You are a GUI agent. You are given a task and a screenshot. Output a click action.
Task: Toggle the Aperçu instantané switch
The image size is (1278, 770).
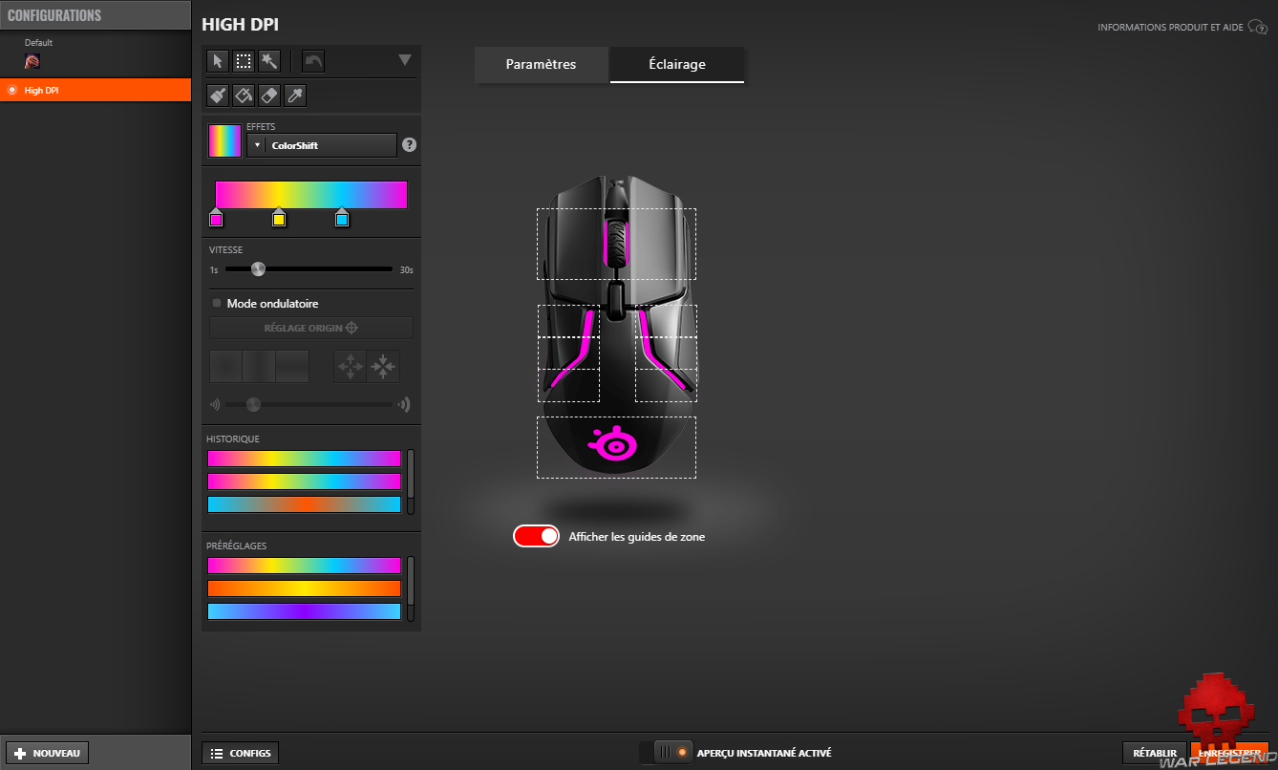[x=666, y=753]
